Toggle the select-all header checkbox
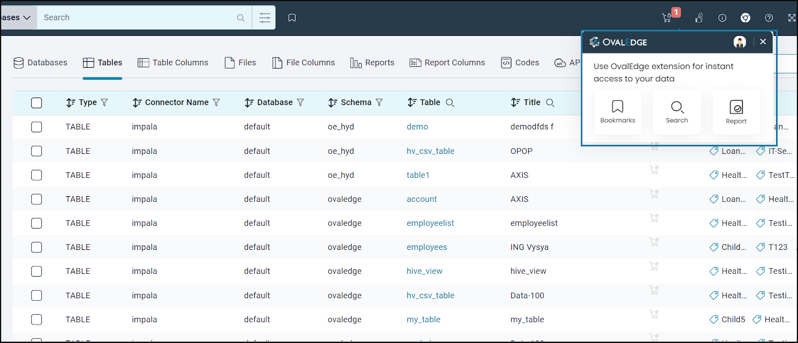Image resolution: width=798 pixels, height=343 pixels. (x=36, y=103)
